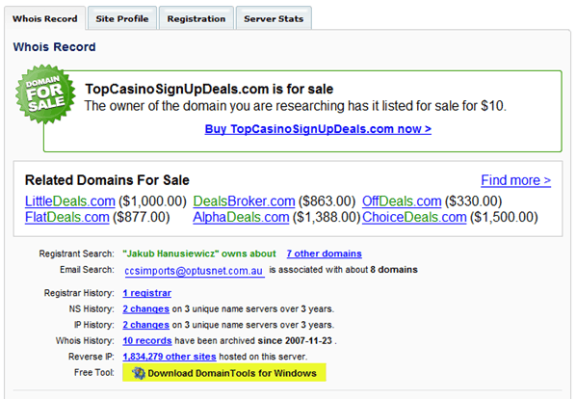Viewport: 576px width, 400px height.
Task: Open the LittleDeals.com link
Action: pos(70,201)
